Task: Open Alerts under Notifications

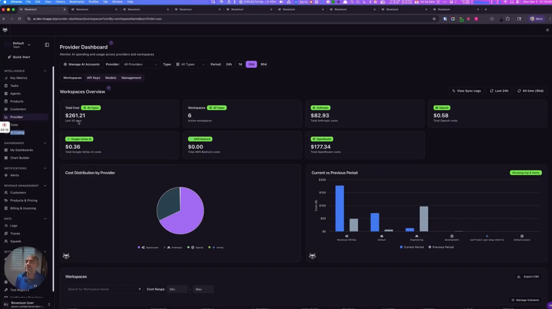Action: coord(15,175)
